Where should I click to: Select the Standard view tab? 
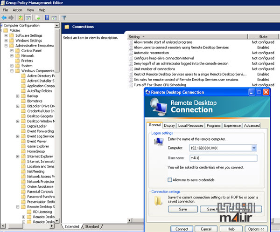tap(92, 226)
